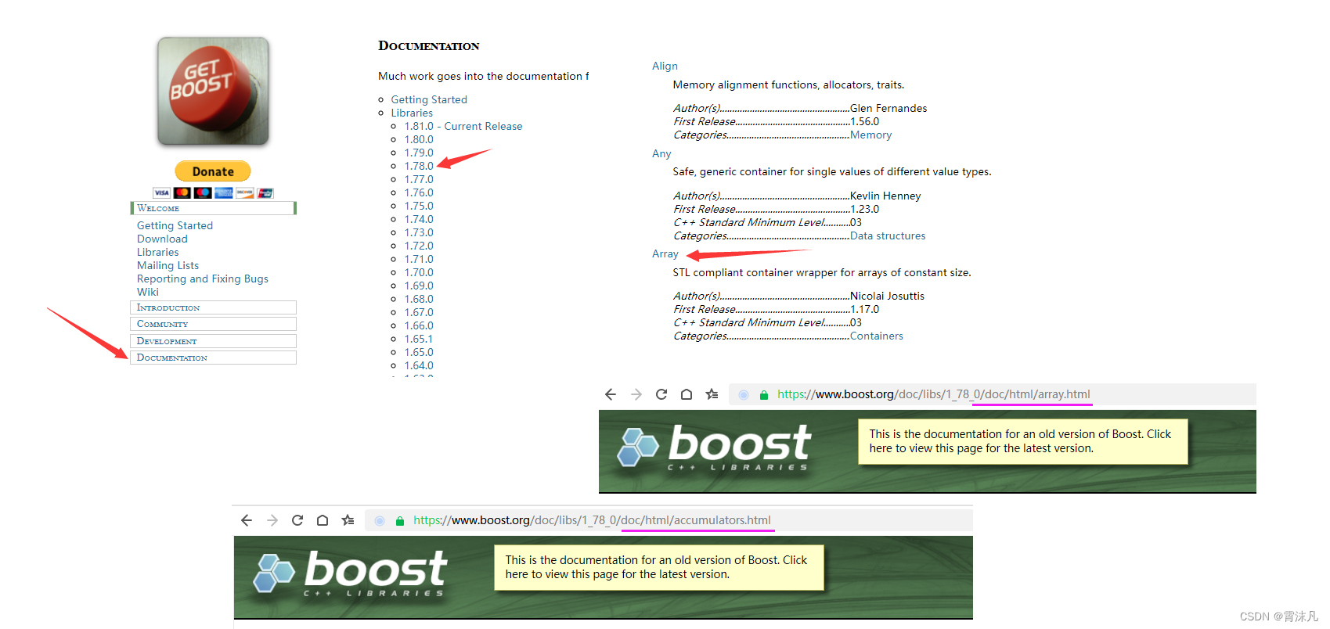This screenshot has width=1330, height=629.
Task: Open the 1.70.0 library docs
Action: (419, 272)
